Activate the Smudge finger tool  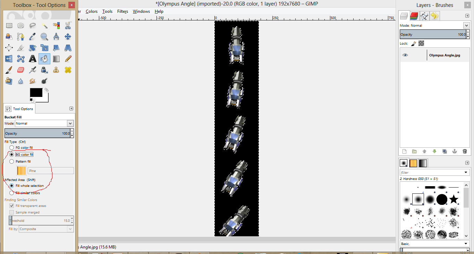(33, 81)
